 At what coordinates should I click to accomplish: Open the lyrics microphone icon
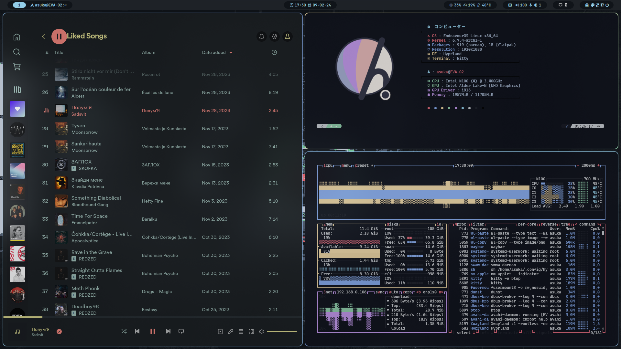tap(231, 332)
